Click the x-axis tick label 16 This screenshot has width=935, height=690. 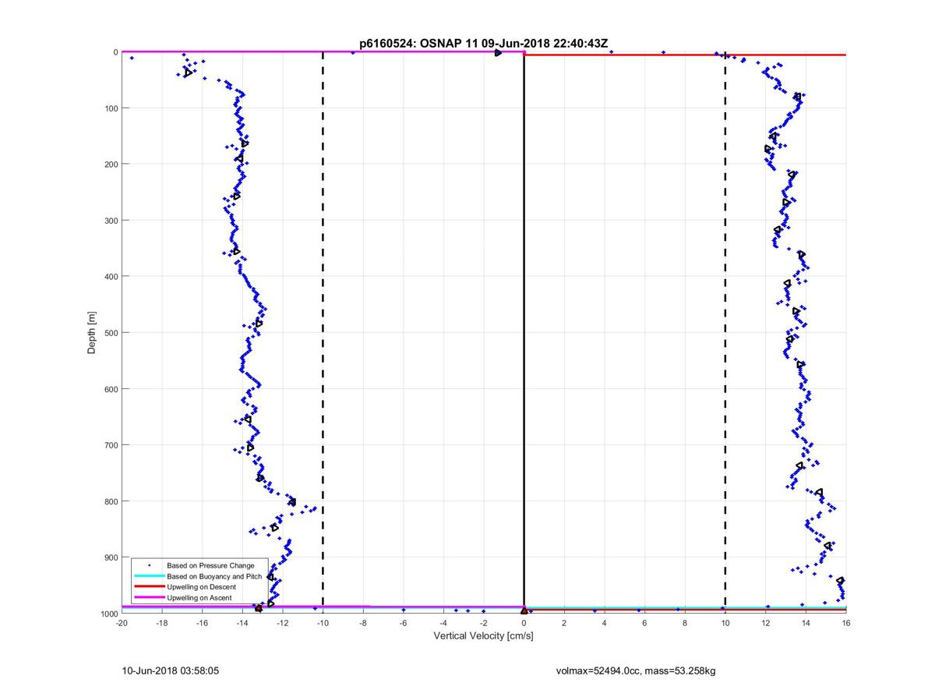pos(846,623)
